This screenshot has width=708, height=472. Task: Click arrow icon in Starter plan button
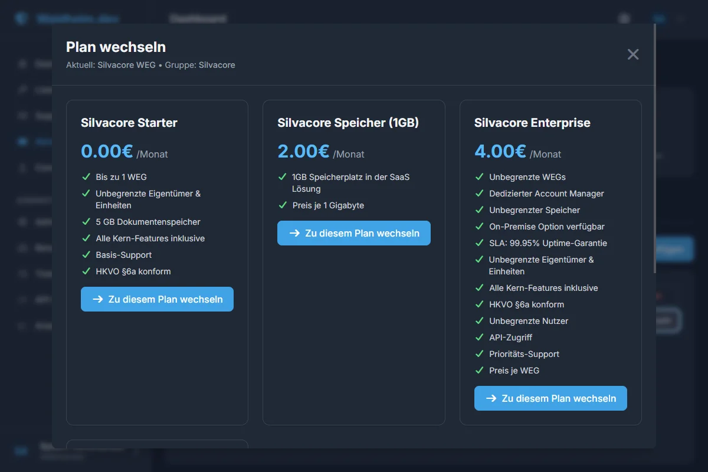(98, 299)
